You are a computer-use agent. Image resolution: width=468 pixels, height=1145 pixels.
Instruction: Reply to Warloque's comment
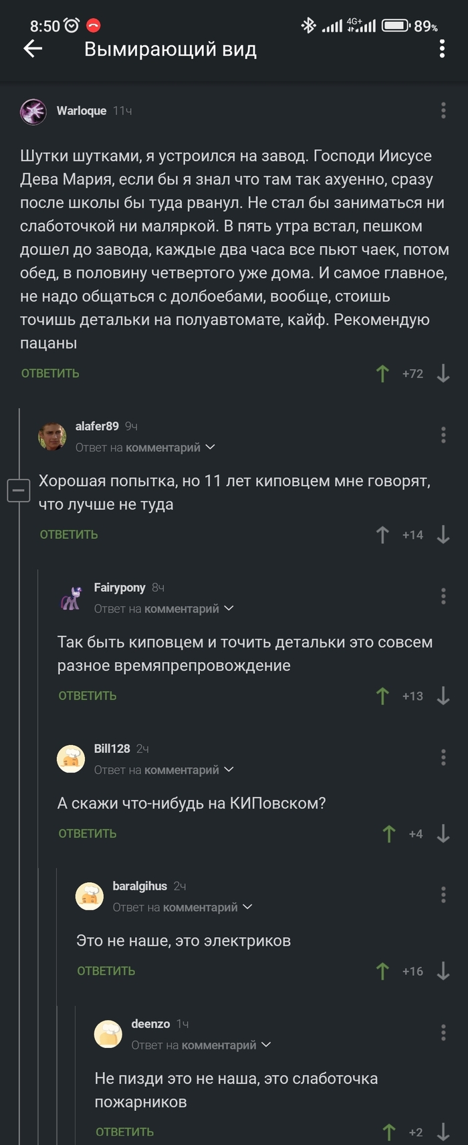click(x=50, y=373)
